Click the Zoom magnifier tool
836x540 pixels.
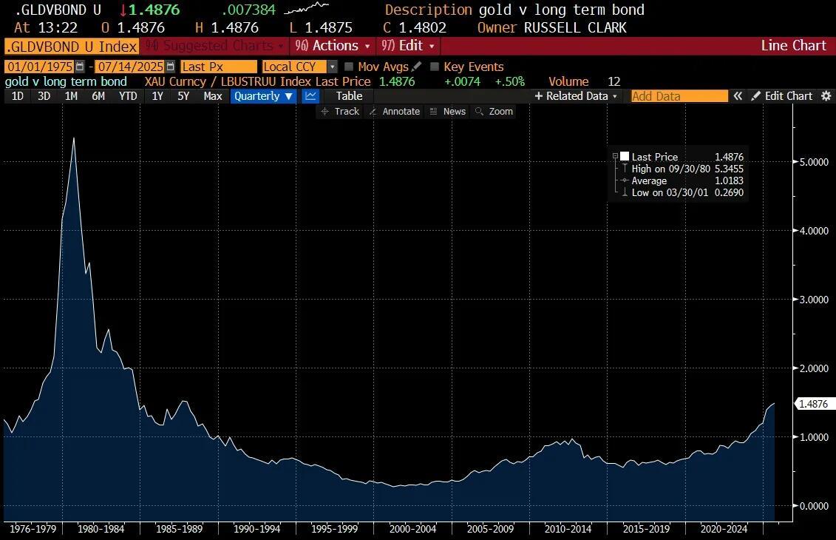point(494,111)
